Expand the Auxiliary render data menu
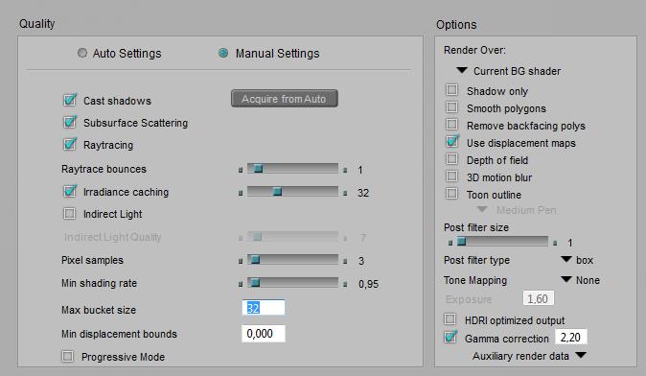Screen dimensions: 646x376 [x=529, y=356]
